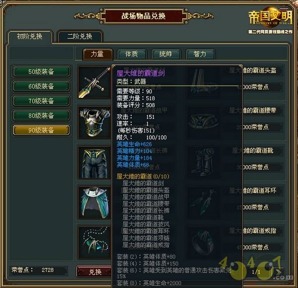This screenshot has width=298, height=288.
Task: Select the boots equipment icon
Action: point(203,162)
